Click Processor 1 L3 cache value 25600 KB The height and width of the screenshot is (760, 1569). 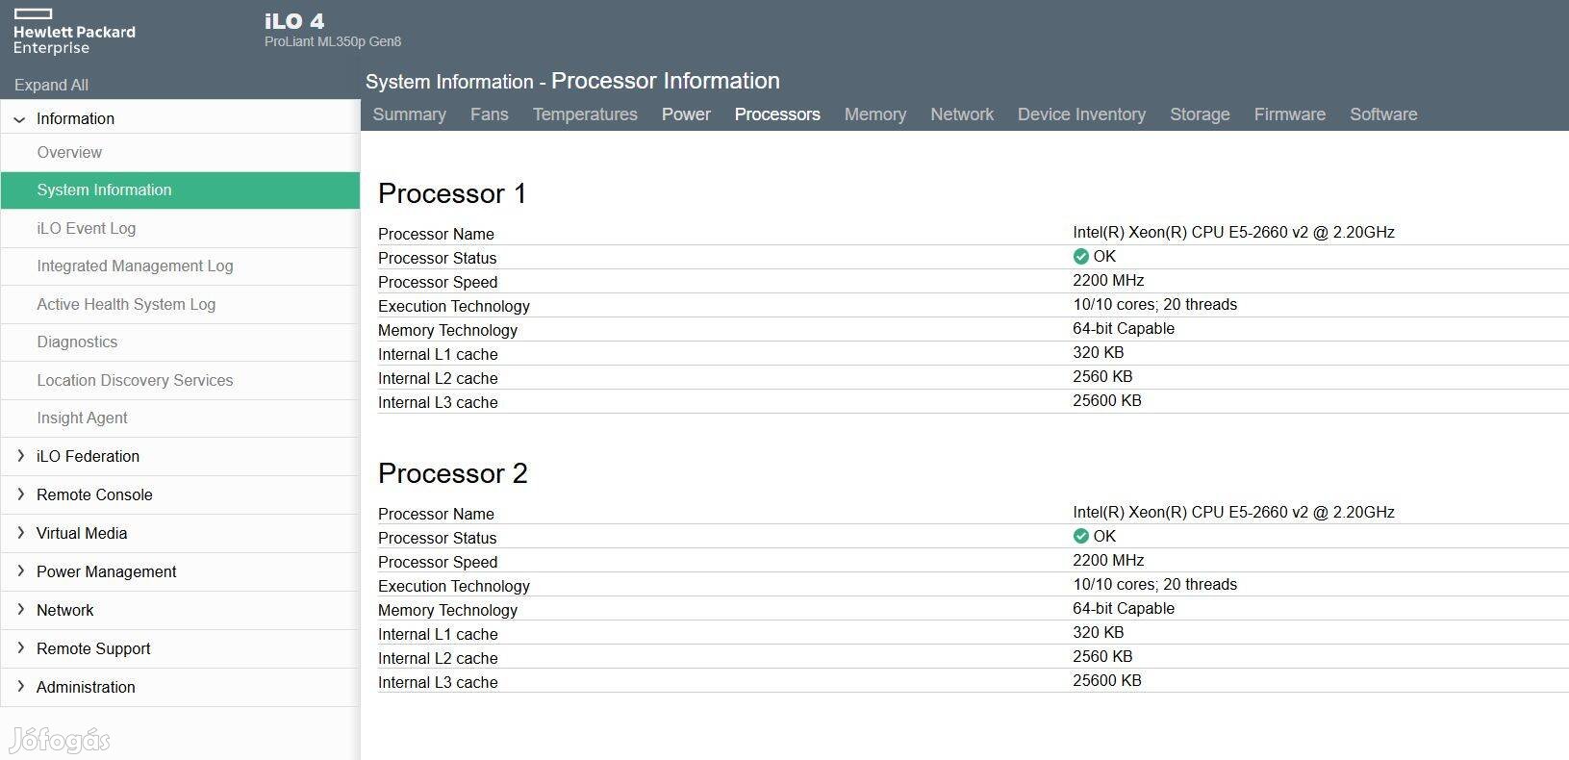pos(1107,400)
